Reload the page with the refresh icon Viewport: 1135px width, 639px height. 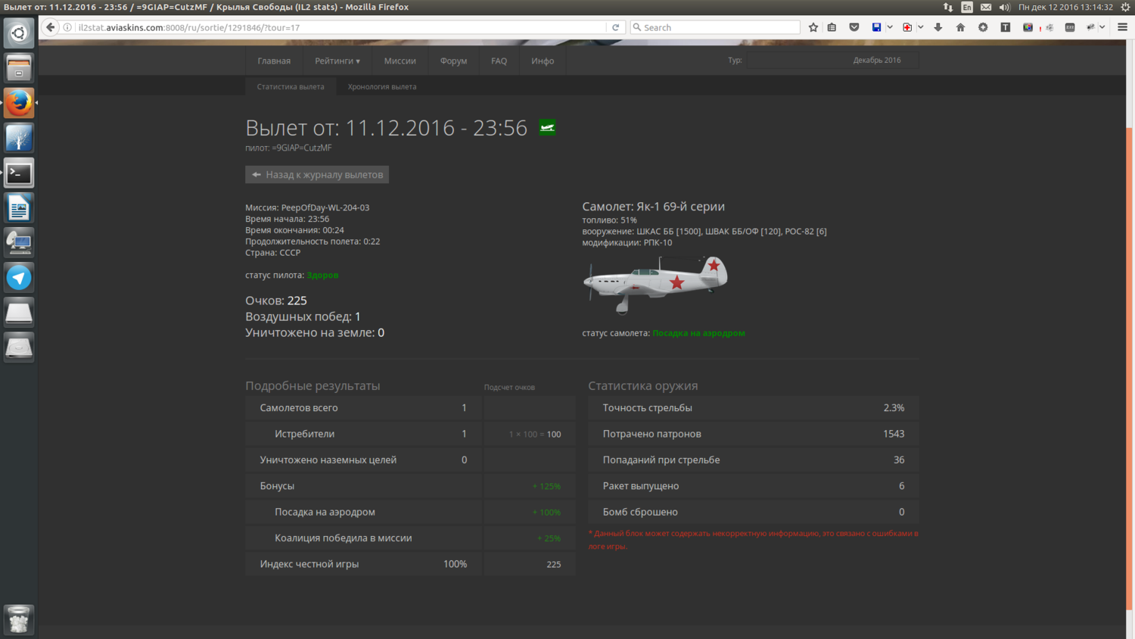[616, 27]
